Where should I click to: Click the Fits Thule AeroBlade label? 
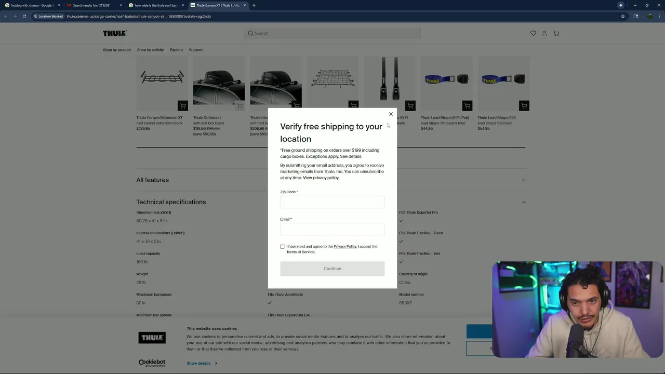tap(285, 295)
